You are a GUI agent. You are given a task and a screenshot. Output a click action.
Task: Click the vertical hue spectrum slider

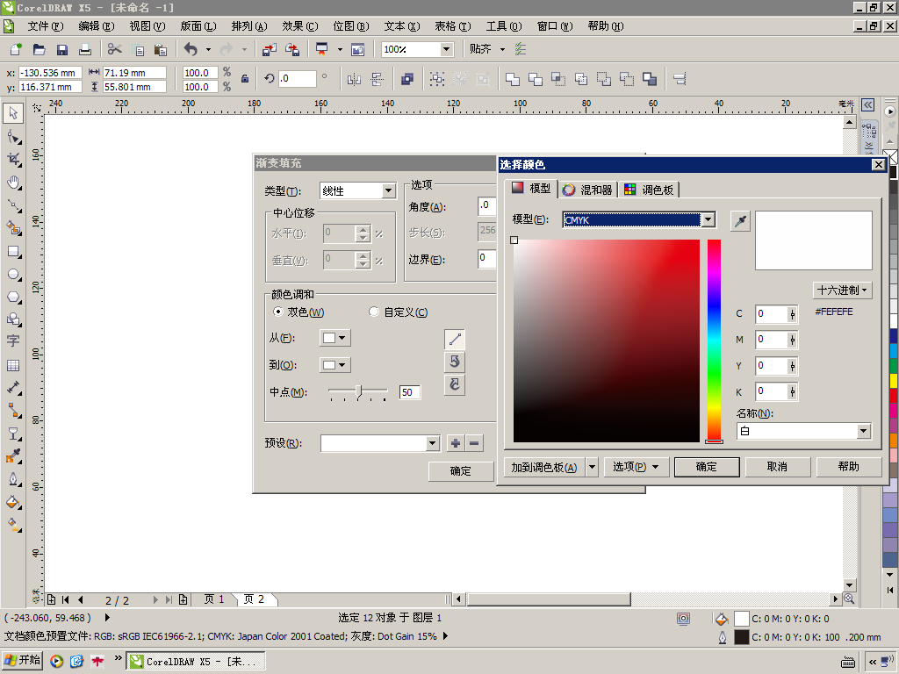[x=714, y=341]
